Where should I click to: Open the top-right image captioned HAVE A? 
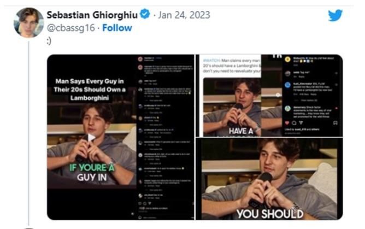pyautogui.click(x=269, y=96)
